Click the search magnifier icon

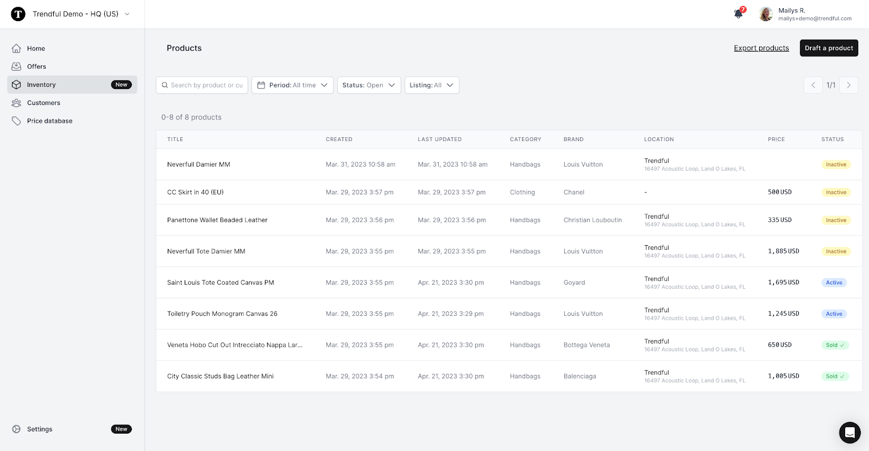pos(165,85)
